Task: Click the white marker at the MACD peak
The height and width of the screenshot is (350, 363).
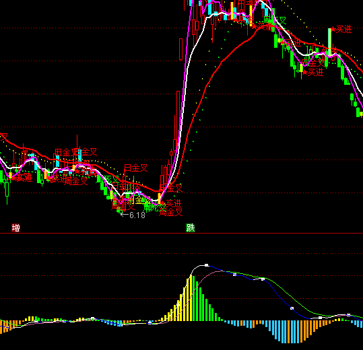Action: tap(207, 265)
